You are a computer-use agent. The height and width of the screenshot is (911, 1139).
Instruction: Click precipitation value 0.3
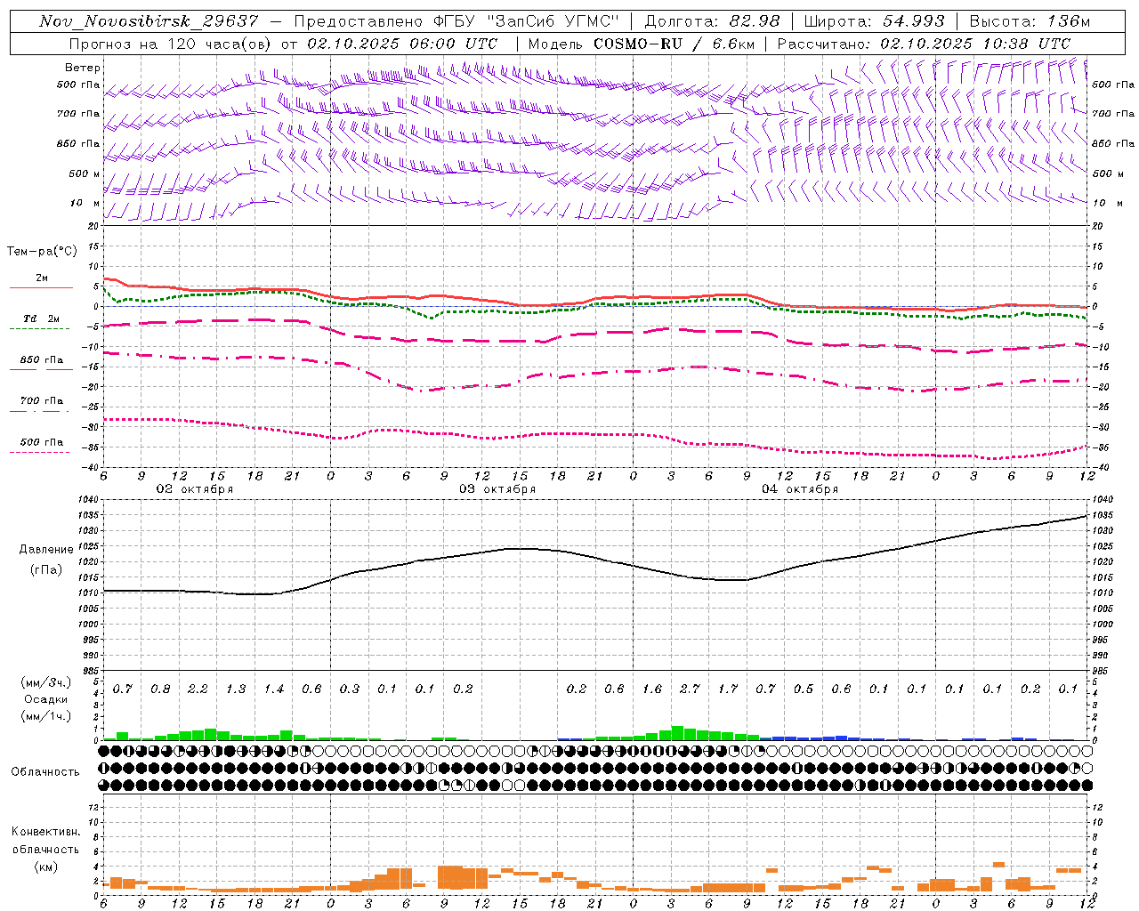click(x=350, y=689)
